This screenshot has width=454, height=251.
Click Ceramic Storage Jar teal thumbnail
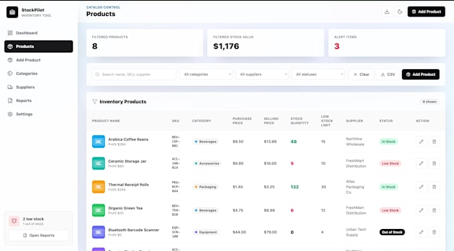[98, 164]
